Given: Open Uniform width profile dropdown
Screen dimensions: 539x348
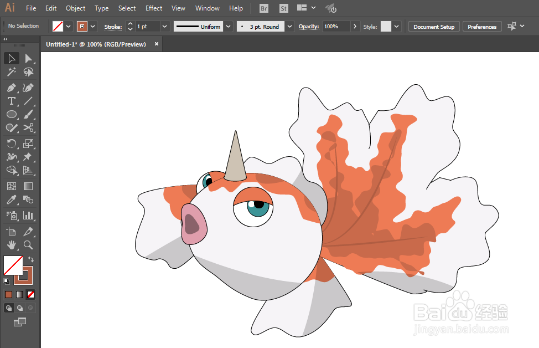Looking at the screenshot, I should (228, 27).
